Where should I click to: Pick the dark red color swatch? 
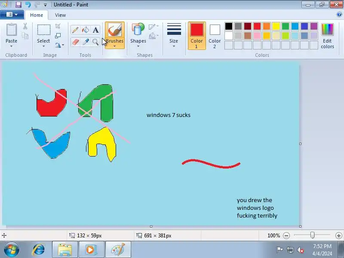(248, 26)
